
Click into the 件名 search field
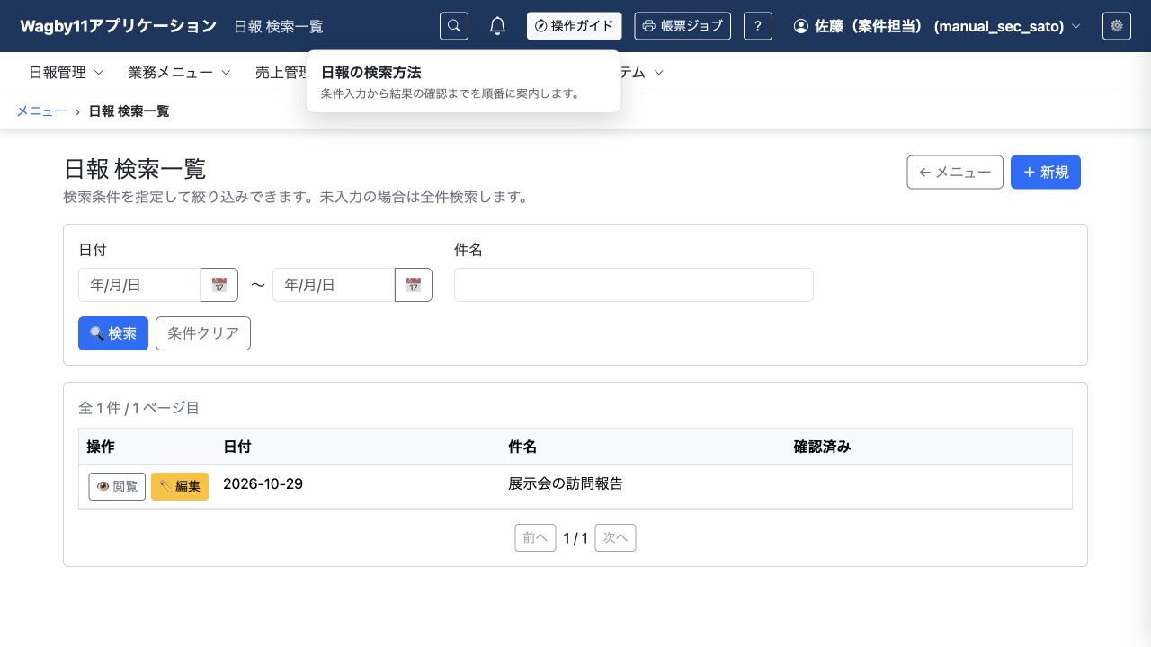click(x=634, y=285)
